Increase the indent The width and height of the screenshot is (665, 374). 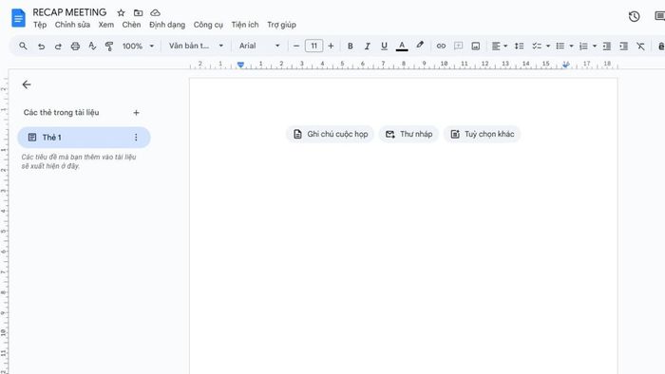(623, 47)
